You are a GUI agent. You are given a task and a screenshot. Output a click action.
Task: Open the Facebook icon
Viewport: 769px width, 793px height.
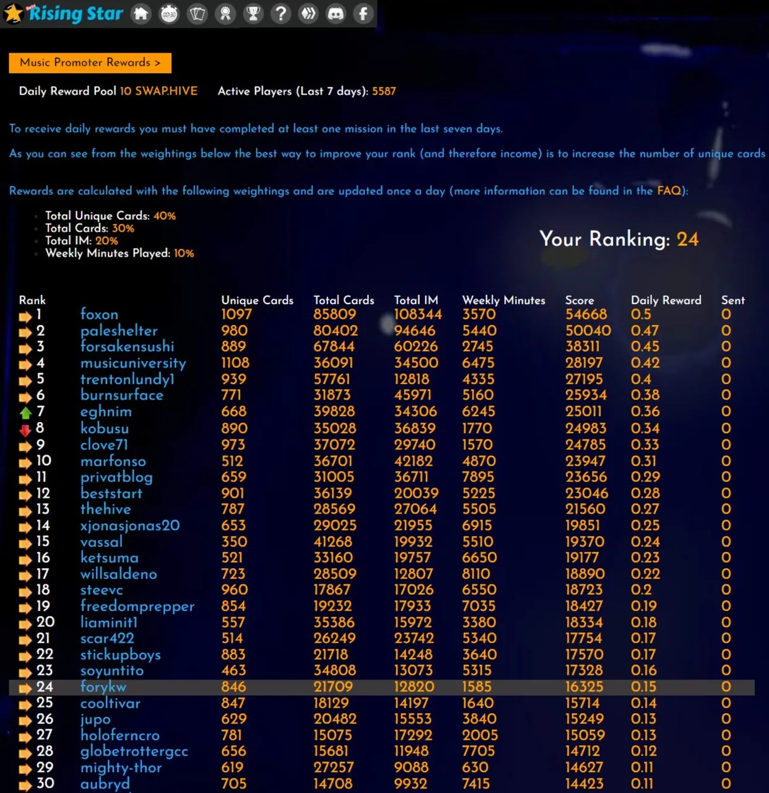pyautogui.click(x=363, y=14)
